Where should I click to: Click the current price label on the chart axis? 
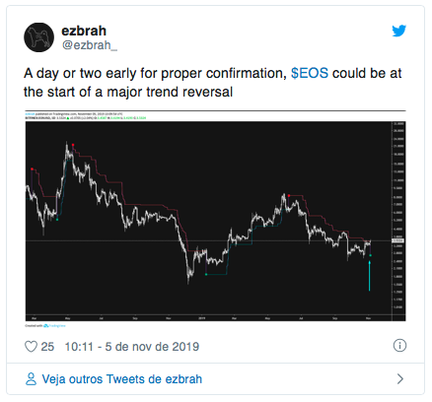(x=398, y=240)
